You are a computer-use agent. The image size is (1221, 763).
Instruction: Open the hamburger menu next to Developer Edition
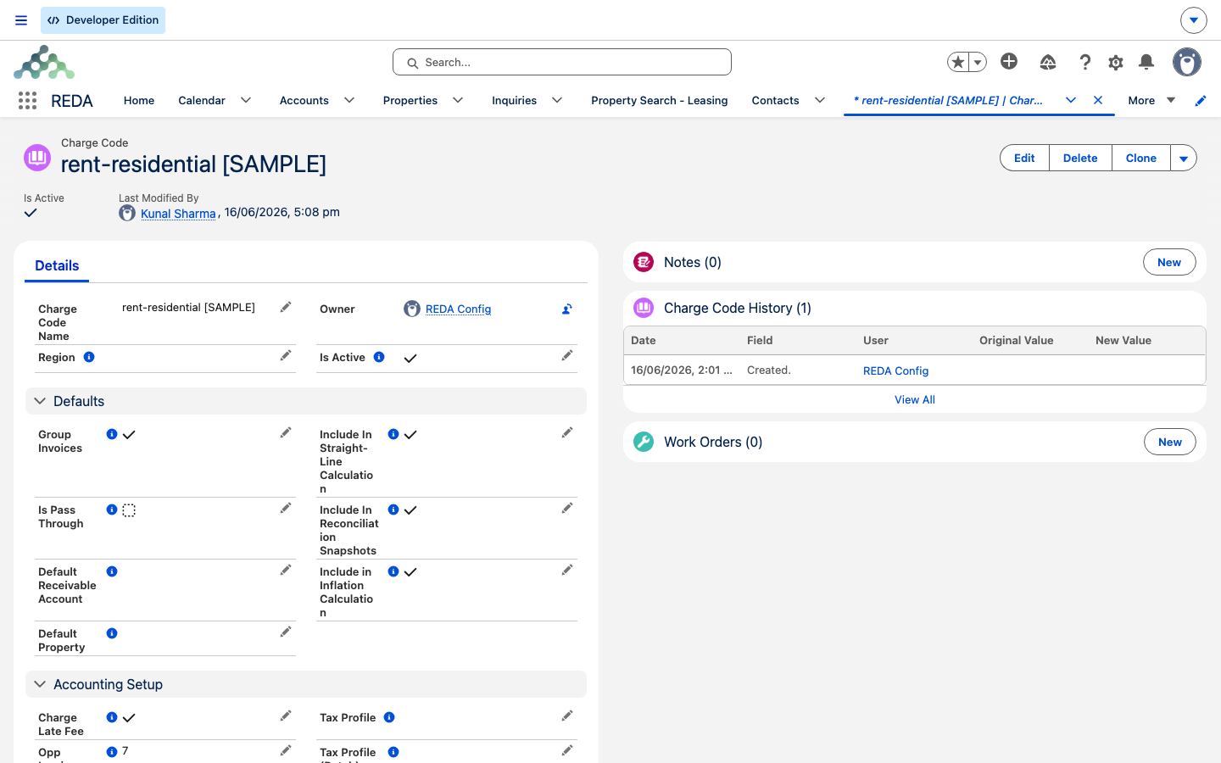(21, 20)
